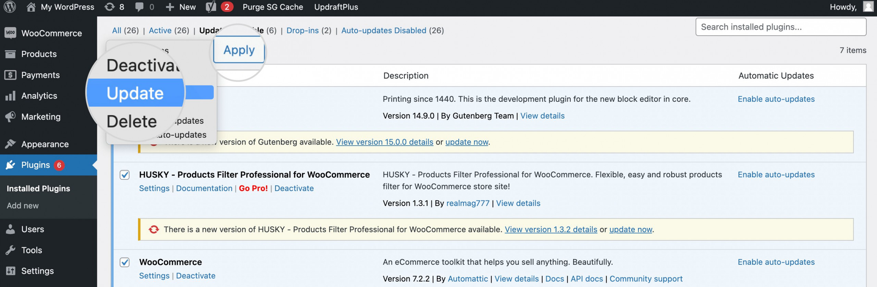Open HUSKY Documentation link
The image size is (877, 287).
[x=204, y=188]
